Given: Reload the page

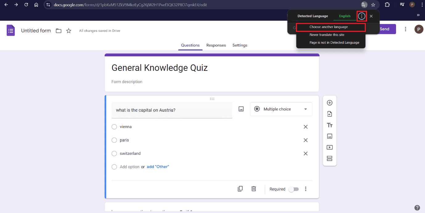Looking at the screenshot, I should click(x=26, y=5).
